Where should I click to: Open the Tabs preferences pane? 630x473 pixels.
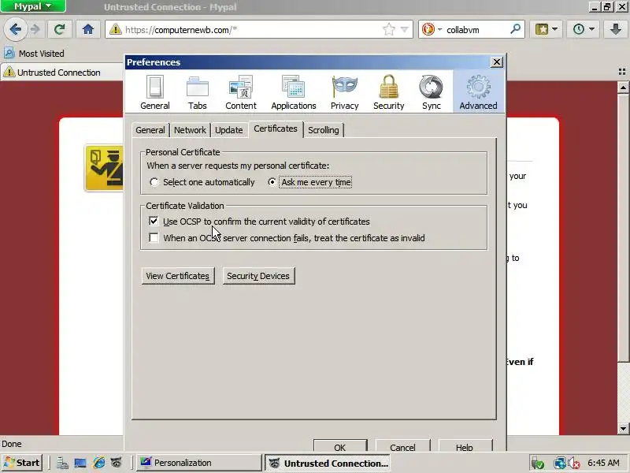(198, 91)
